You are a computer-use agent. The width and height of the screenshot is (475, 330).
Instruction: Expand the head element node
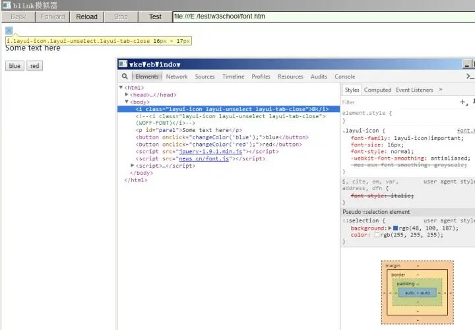click(127, 94)
